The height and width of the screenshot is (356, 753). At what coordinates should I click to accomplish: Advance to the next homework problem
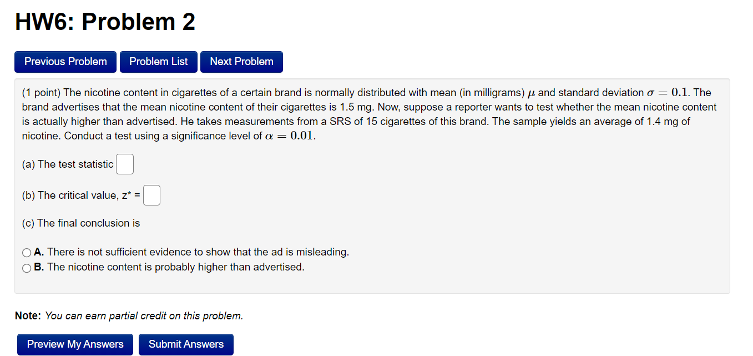click(241, 62)
